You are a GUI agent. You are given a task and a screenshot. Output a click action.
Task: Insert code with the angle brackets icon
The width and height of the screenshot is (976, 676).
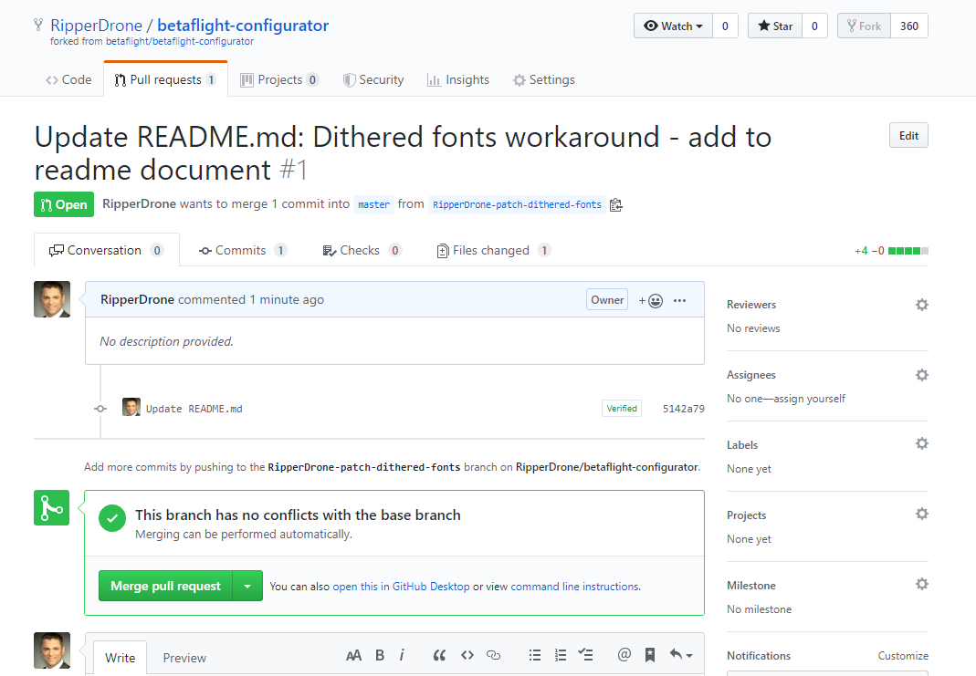pyautogui.click(x=467, y=655)
